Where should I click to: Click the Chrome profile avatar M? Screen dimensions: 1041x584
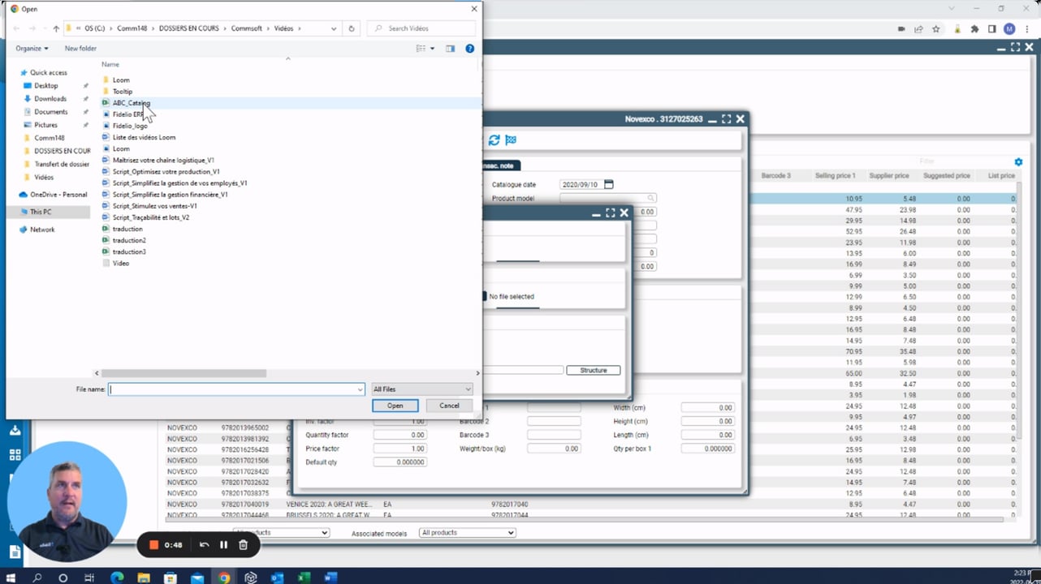click(x=1009, y=29)
